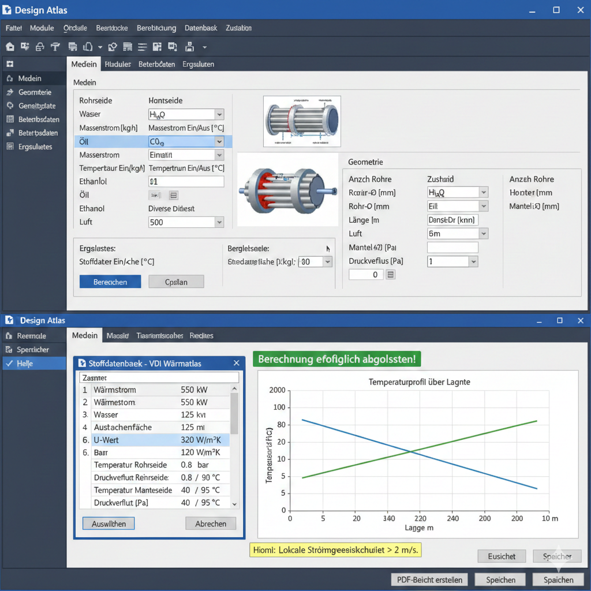Viewport: 591px width, 591px height.
Task: Click the Stoffdatenbaek list scrollbar
Action: click(234, 413)
